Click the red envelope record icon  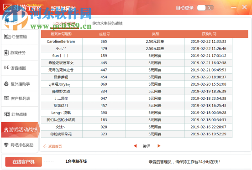tap(6, 114)
